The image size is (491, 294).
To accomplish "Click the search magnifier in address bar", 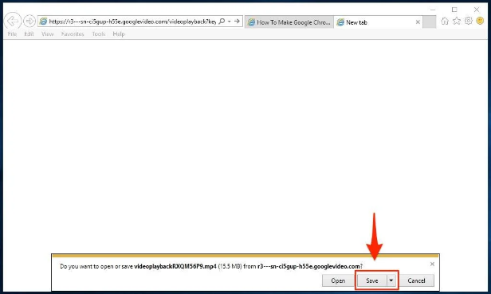I will [222, 22].
